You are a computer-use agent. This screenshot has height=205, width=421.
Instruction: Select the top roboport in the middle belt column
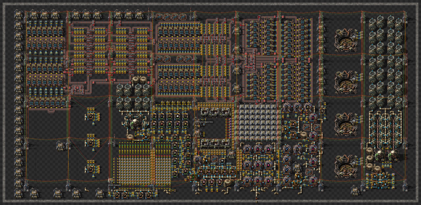237,30
